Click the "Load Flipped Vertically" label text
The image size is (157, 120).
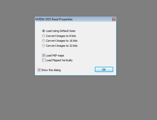tap(59, 60)
